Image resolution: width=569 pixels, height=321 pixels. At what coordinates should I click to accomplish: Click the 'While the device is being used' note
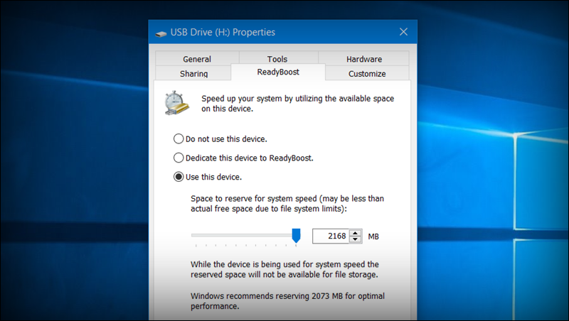coord(284,269)
